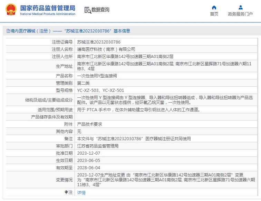Click National Medical Products Administration subtitle

48,14
